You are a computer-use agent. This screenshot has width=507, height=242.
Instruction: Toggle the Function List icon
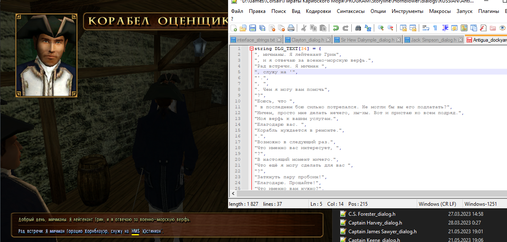483,28
